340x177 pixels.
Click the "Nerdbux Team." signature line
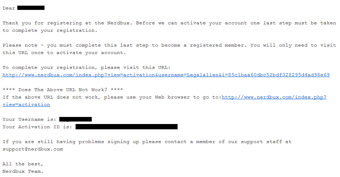click(23, 171)
